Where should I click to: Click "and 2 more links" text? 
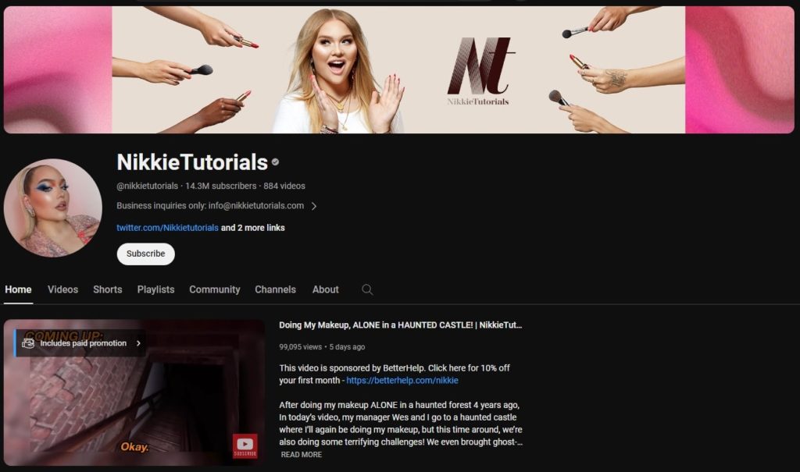(252, 228)
